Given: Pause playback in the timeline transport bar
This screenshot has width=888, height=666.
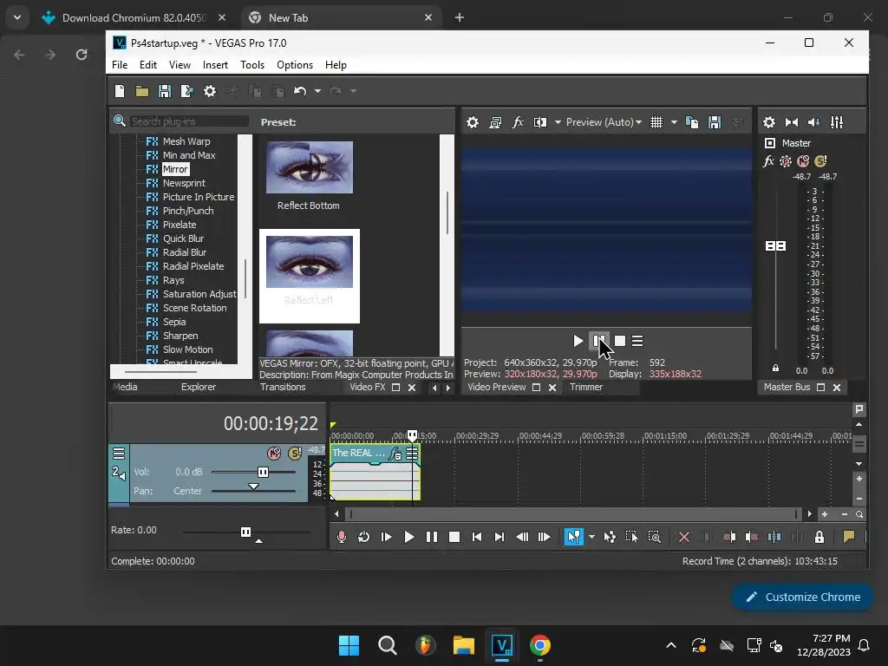Looking at the screenshot, I should (432, 537).
